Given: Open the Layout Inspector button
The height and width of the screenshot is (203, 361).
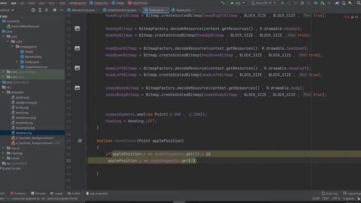Looking at the screenshot, I should point(351,193).
